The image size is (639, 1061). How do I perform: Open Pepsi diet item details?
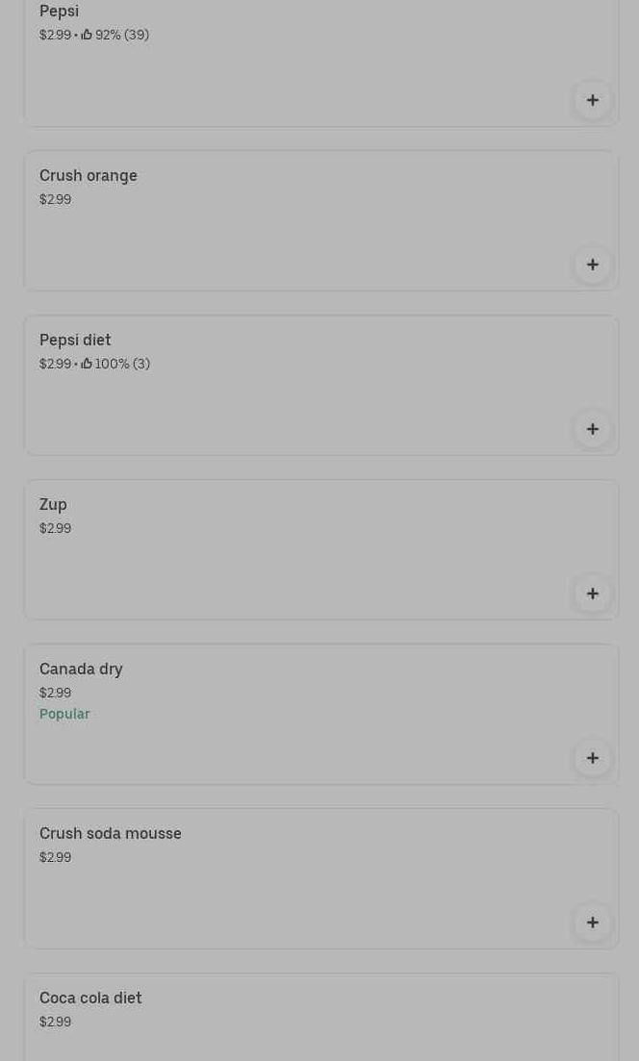click(x=75, y=340)
